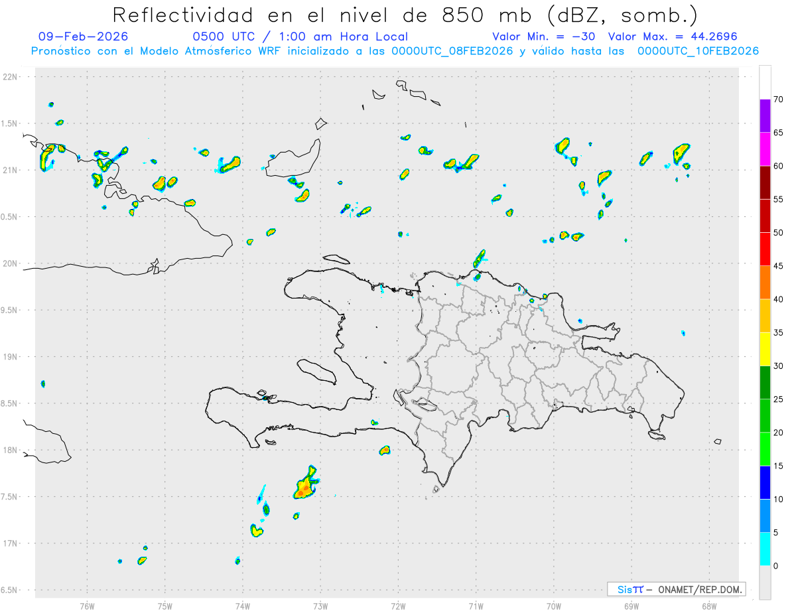The image size is (796, 615).
Task: Click the yellow 30-35 dBZ color band
Action: click(765, 349)
